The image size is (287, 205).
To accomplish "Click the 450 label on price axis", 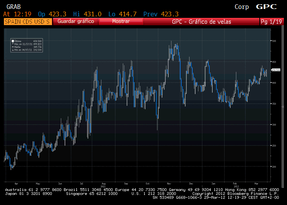I will (x=274, y=62).
